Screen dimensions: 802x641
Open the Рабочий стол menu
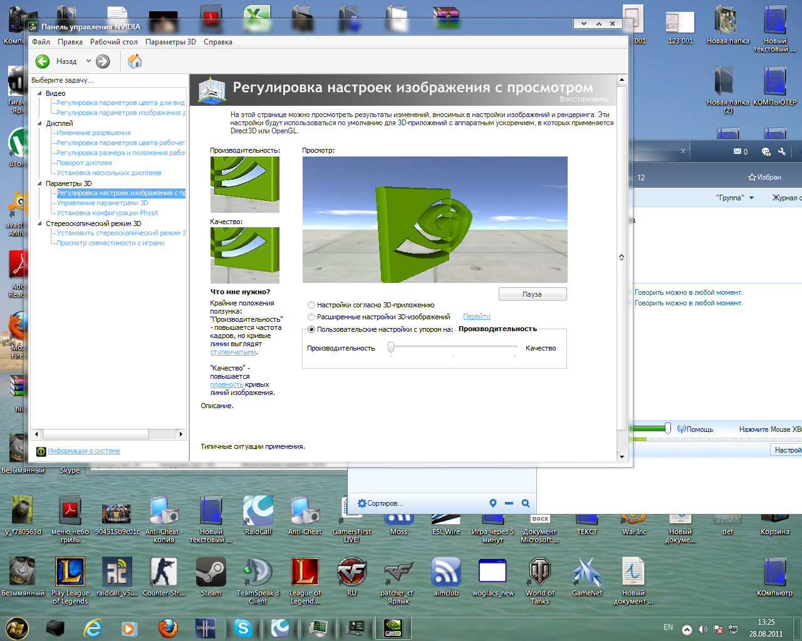point(114,42)
